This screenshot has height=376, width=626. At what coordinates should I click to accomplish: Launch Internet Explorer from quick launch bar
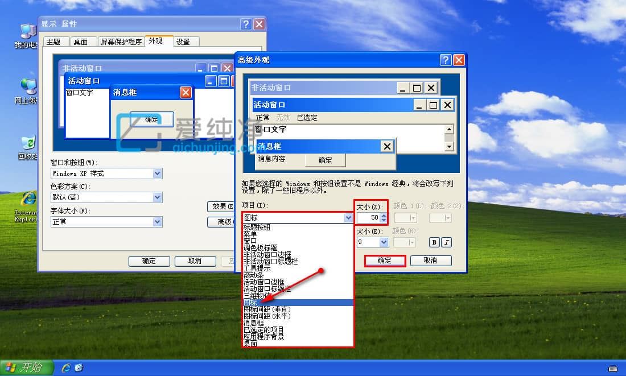66,367
